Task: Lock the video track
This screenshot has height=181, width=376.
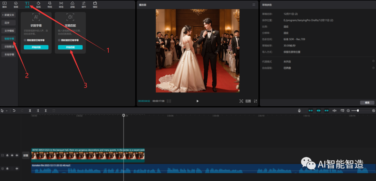Action: pos(7,155)
